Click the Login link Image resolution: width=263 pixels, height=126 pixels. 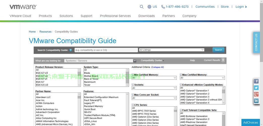click(241, 7)
